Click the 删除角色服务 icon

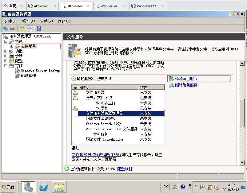[x=171, y=85]
